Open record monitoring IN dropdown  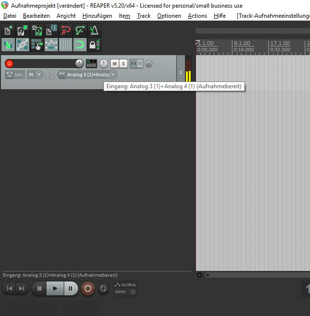click(35, 75)
